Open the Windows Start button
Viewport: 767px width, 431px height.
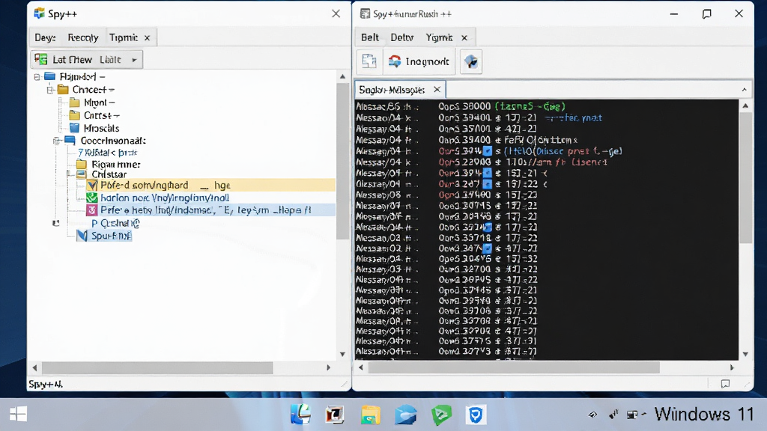pos(19,415)
